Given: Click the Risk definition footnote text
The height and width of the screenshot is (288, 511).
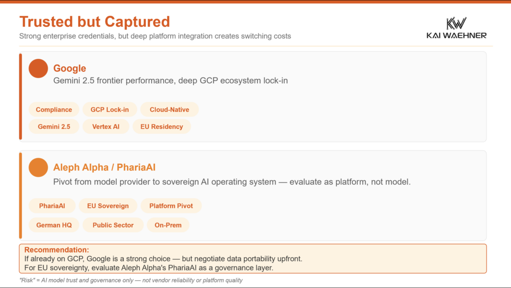Looking at the screenshot, I should [131, 281].
